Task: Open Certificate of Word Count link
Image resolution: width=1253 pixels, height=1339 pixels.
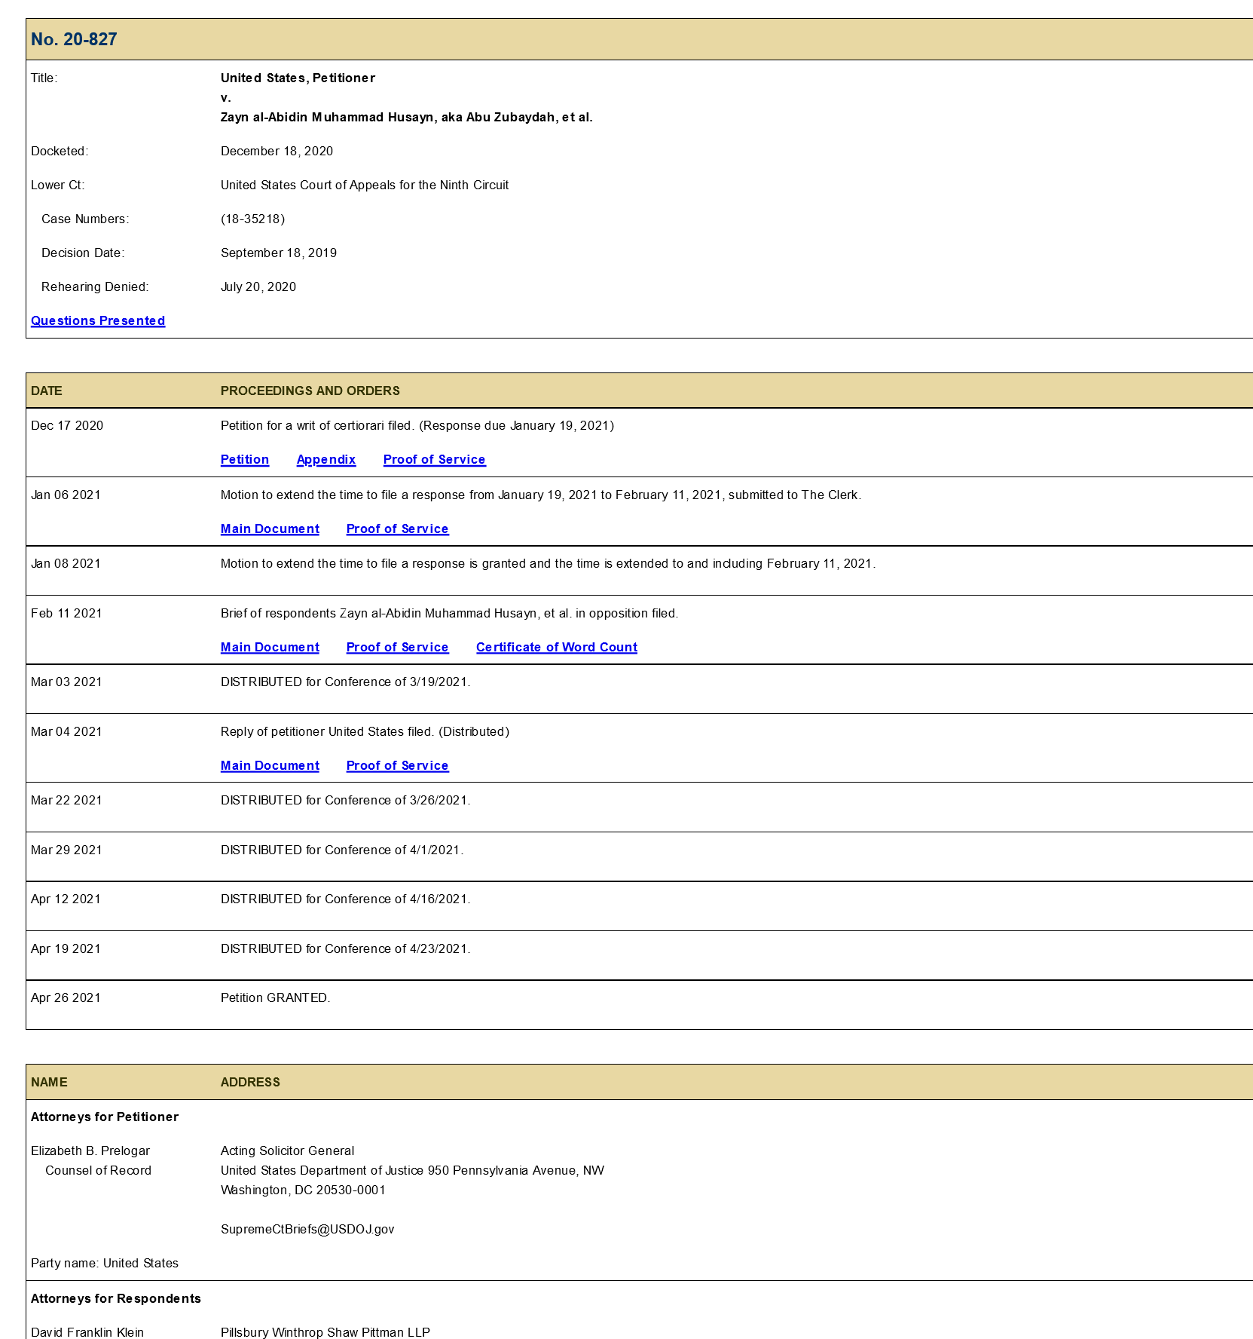Action: pyautogui.click(x=557, y=647)
